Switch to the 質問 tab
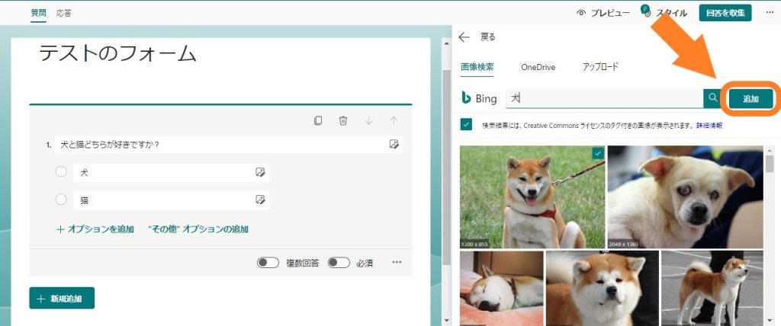781x326 pixels. tap(38, 13)
